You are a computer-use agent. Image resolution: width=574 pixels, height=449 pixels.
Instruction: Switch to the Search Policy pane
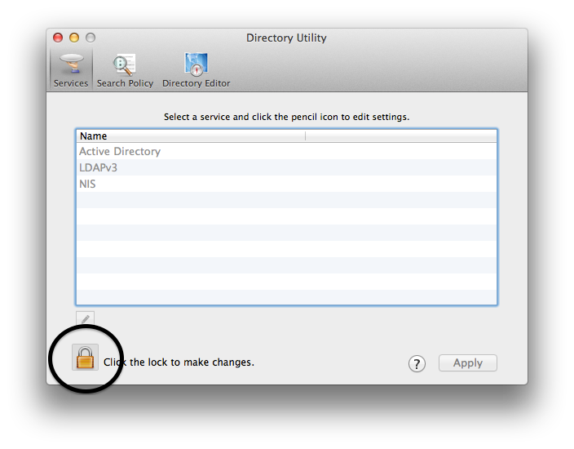tap(125, 69)
